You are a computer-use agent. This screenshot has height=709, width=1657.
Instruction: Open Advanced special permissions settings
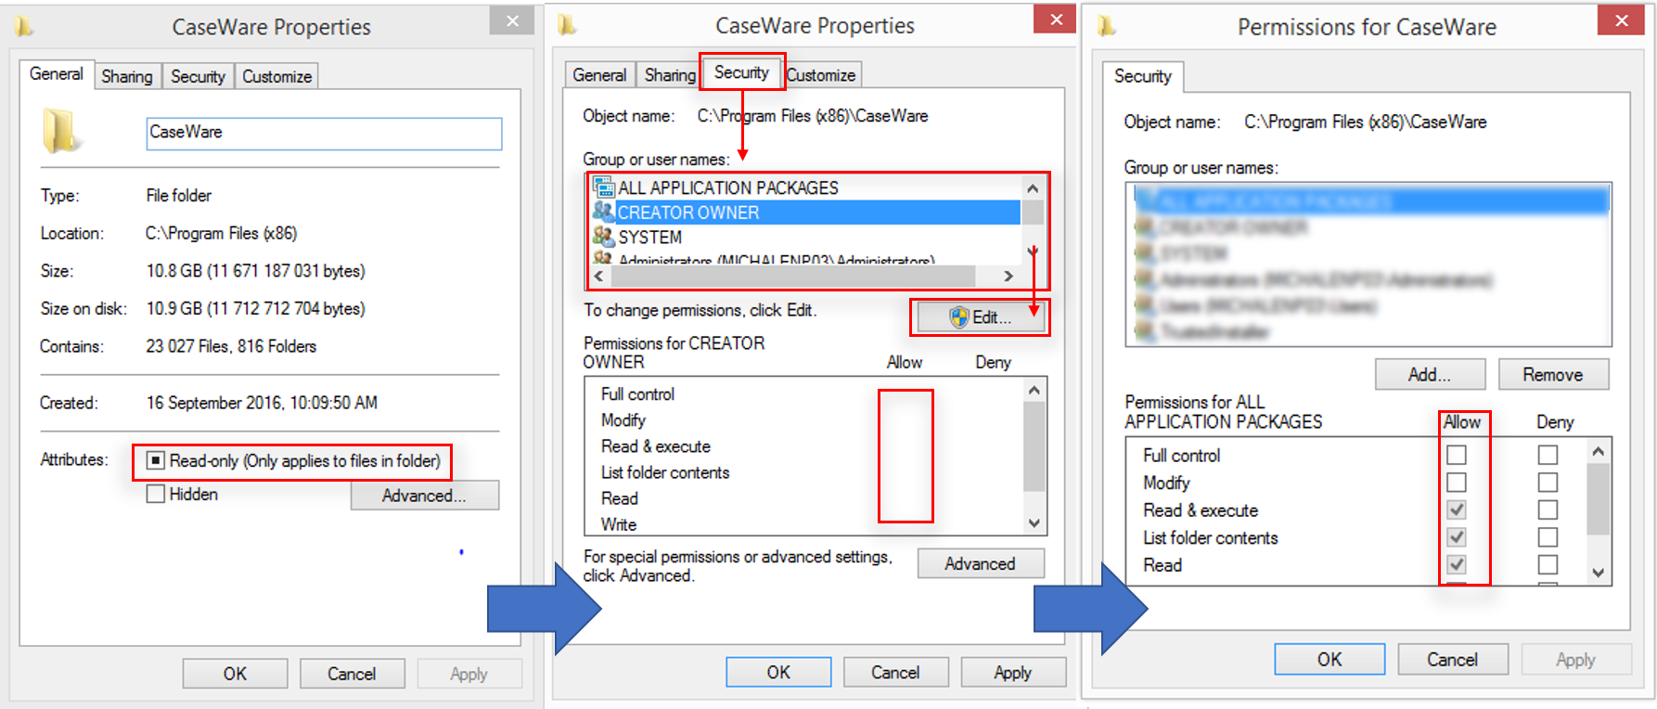981,563
